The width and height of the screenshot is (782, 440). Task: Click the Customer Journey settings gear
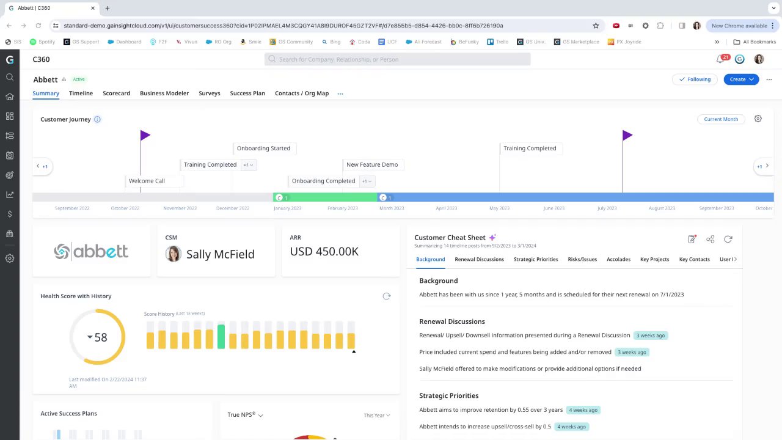pos(758,119)
